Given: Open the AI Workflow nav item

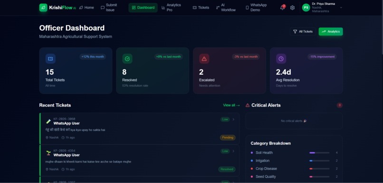Looking at the screenshot, I should coord(227,8).
